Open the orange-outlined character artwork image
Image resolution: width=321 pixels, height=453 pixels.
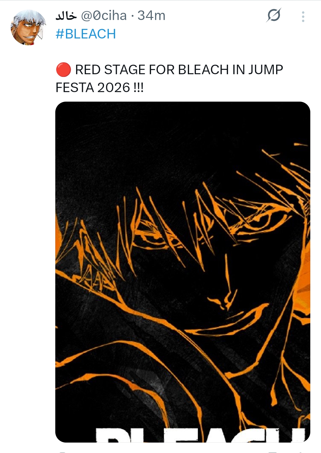pos(183,272)
